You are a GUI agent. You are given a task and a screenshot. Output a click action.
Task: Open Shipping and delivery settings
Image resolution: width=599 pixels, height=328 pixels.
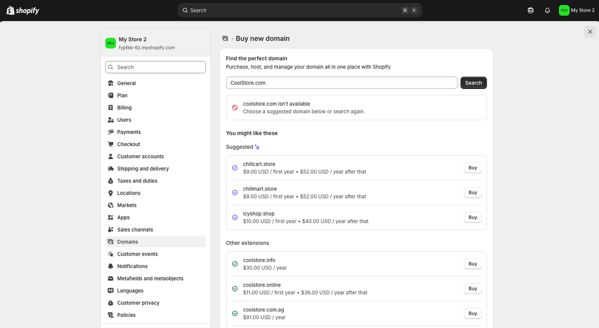(156, 169)
